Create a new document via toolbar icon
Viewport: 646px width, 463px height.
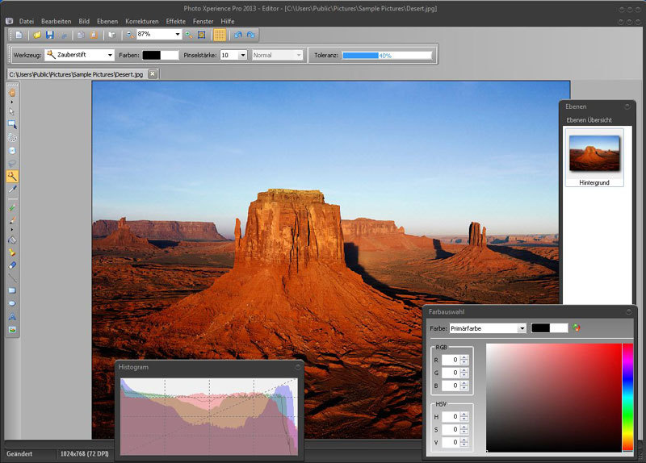[x=19, y=35]
